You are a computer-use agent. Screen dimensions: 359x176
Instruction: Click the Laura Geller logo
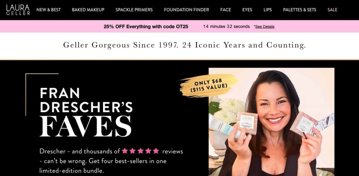coord(18,10)
